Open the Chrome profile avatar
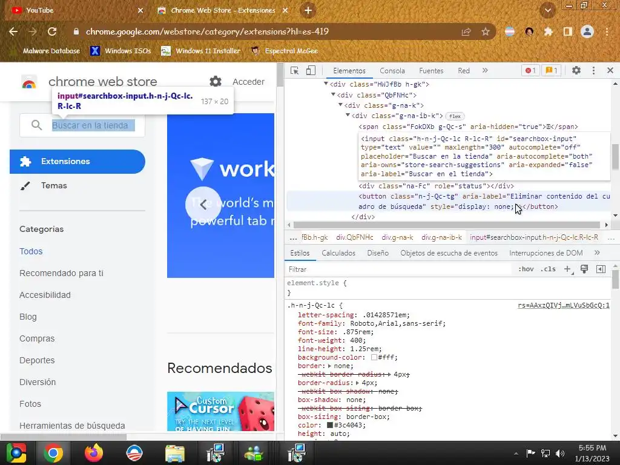Viewport: 620px width, 465px height. click(587, 31)
